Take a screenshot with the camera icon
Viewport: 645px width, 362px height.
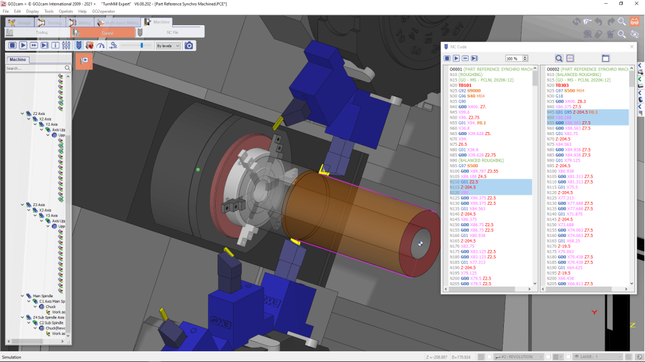pyautogui.click(x=189, y=45)
